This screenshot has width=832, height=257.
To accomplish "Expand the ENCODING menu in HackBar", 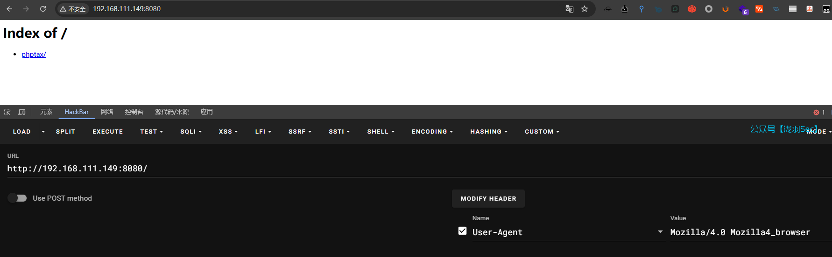I will (432, 132).
